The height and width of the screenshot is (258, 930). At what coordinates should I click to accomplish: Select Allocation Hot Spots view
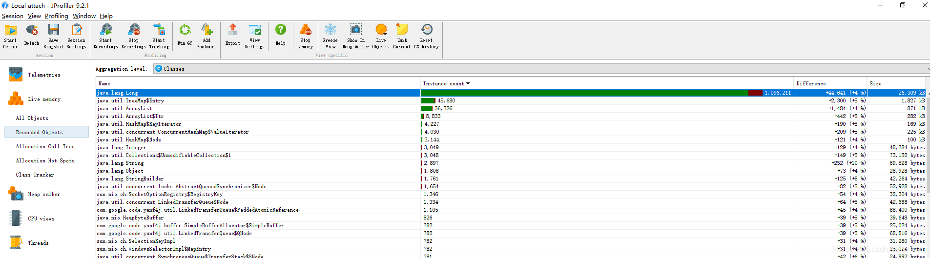[x=46, y=160]
